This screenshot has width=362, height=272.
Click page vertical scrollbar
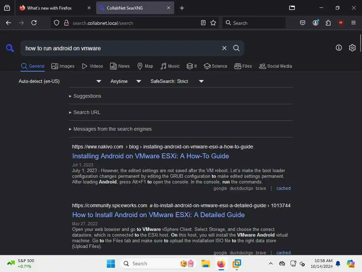(360, 43)
